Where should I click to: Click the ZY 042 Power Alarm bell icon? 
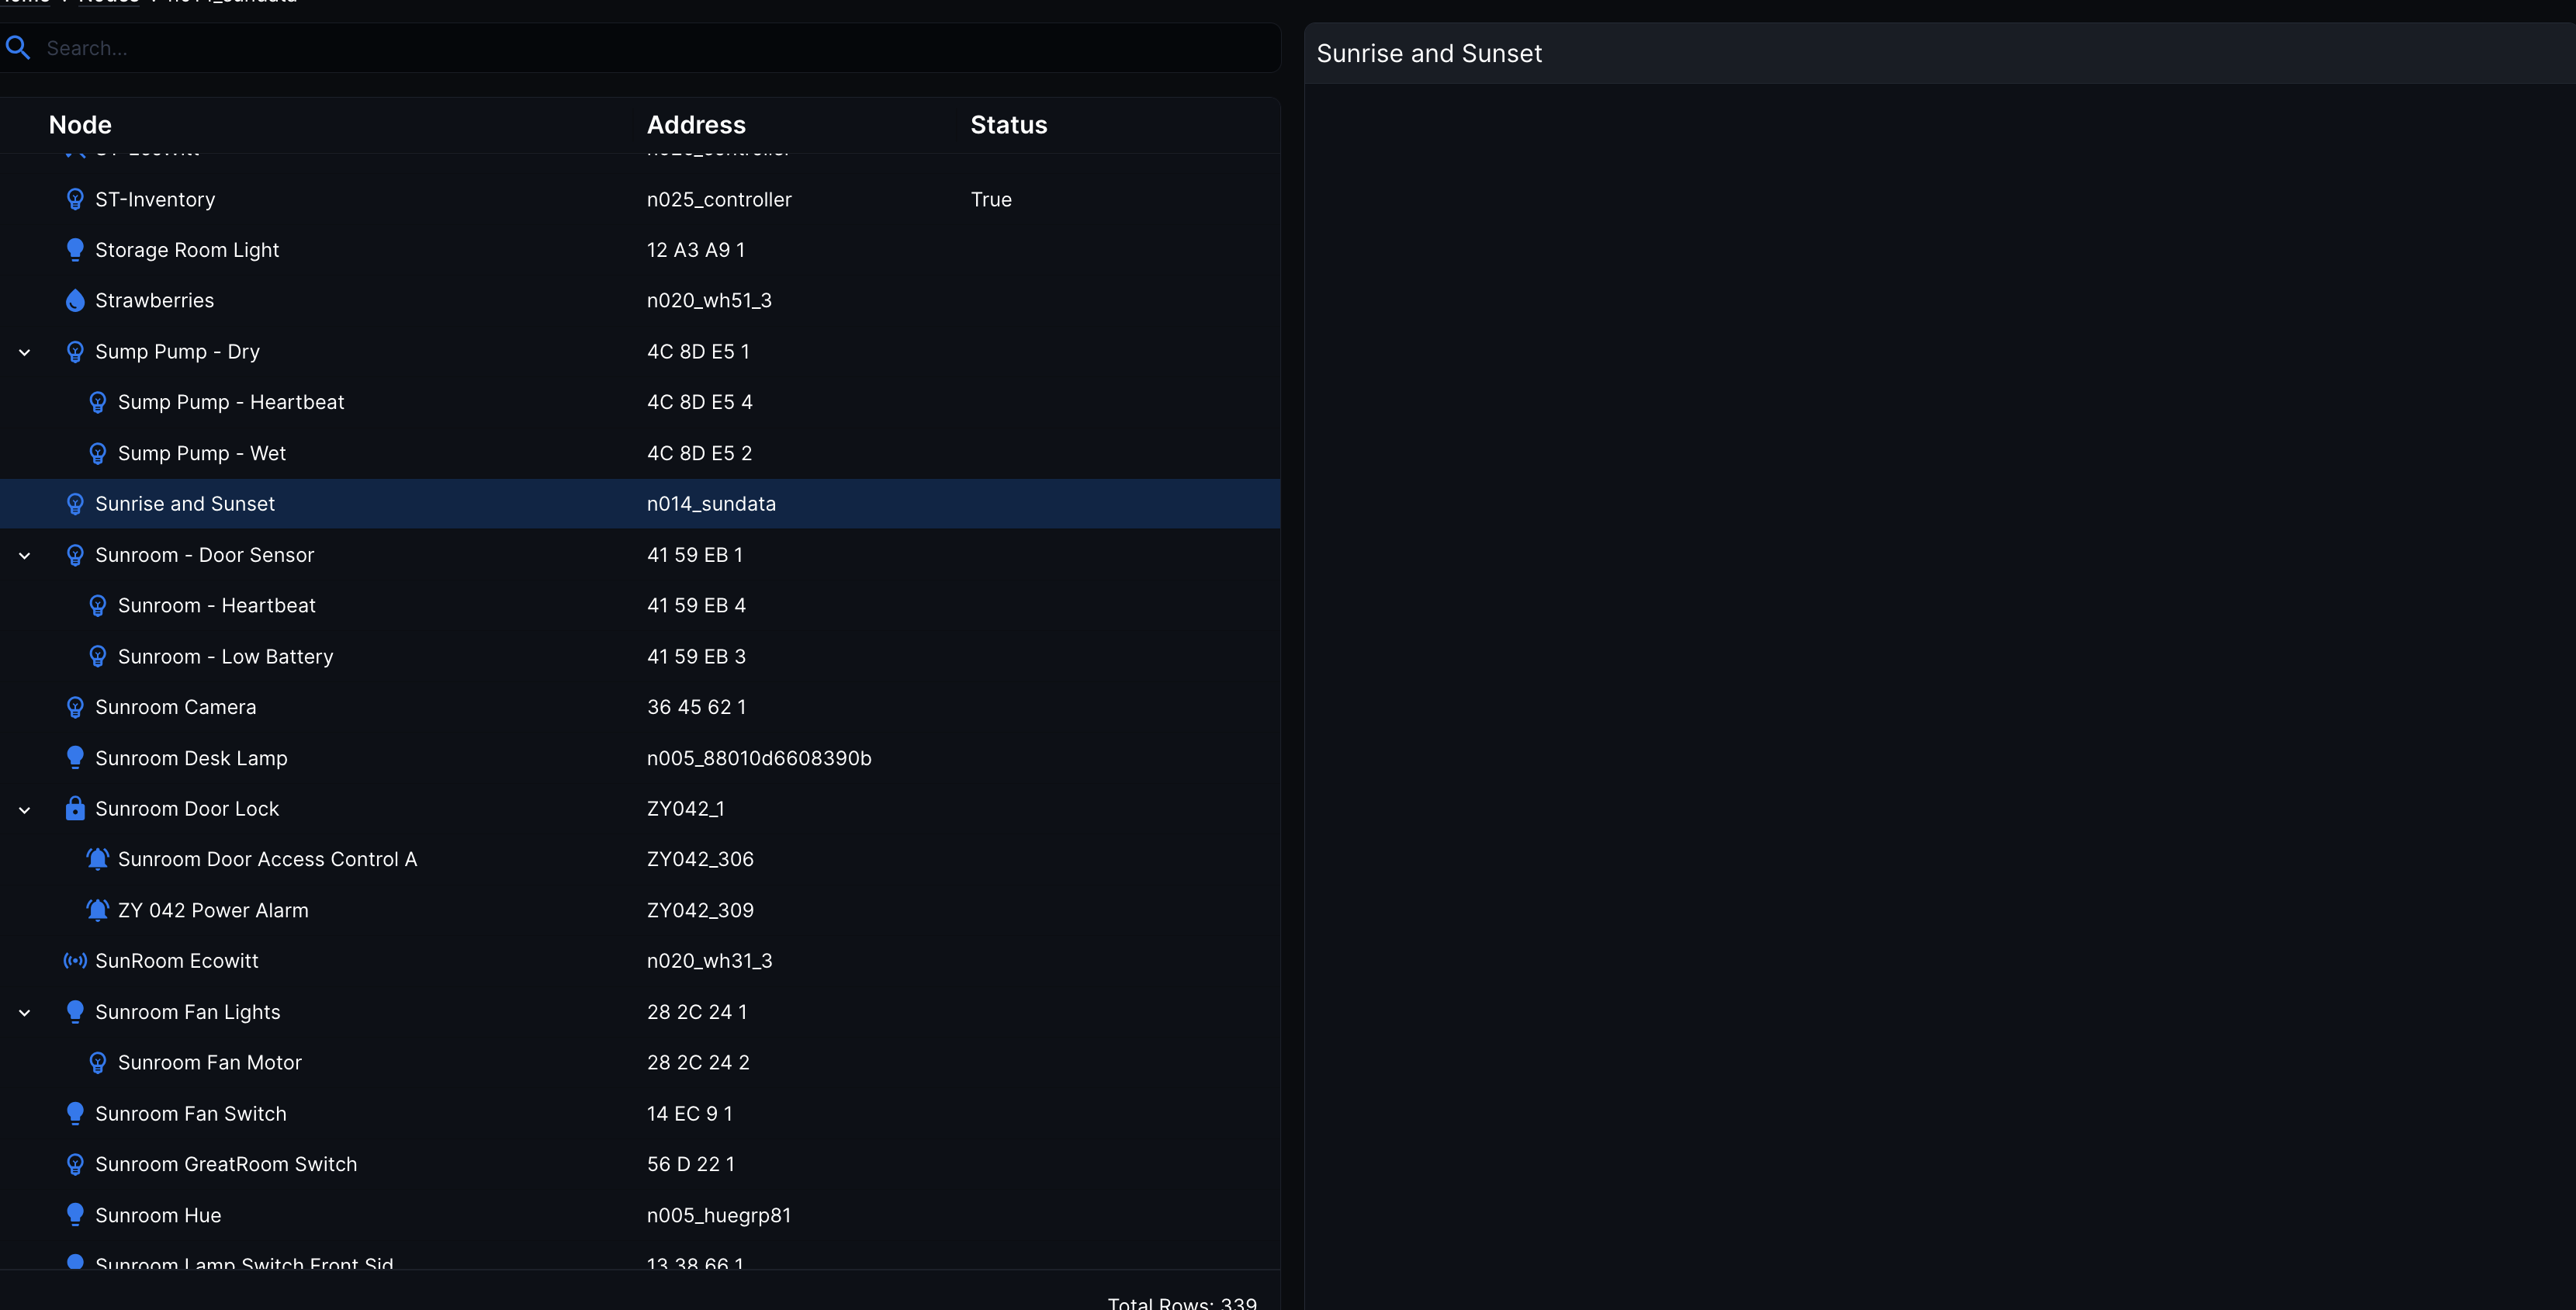click(97, 911)
